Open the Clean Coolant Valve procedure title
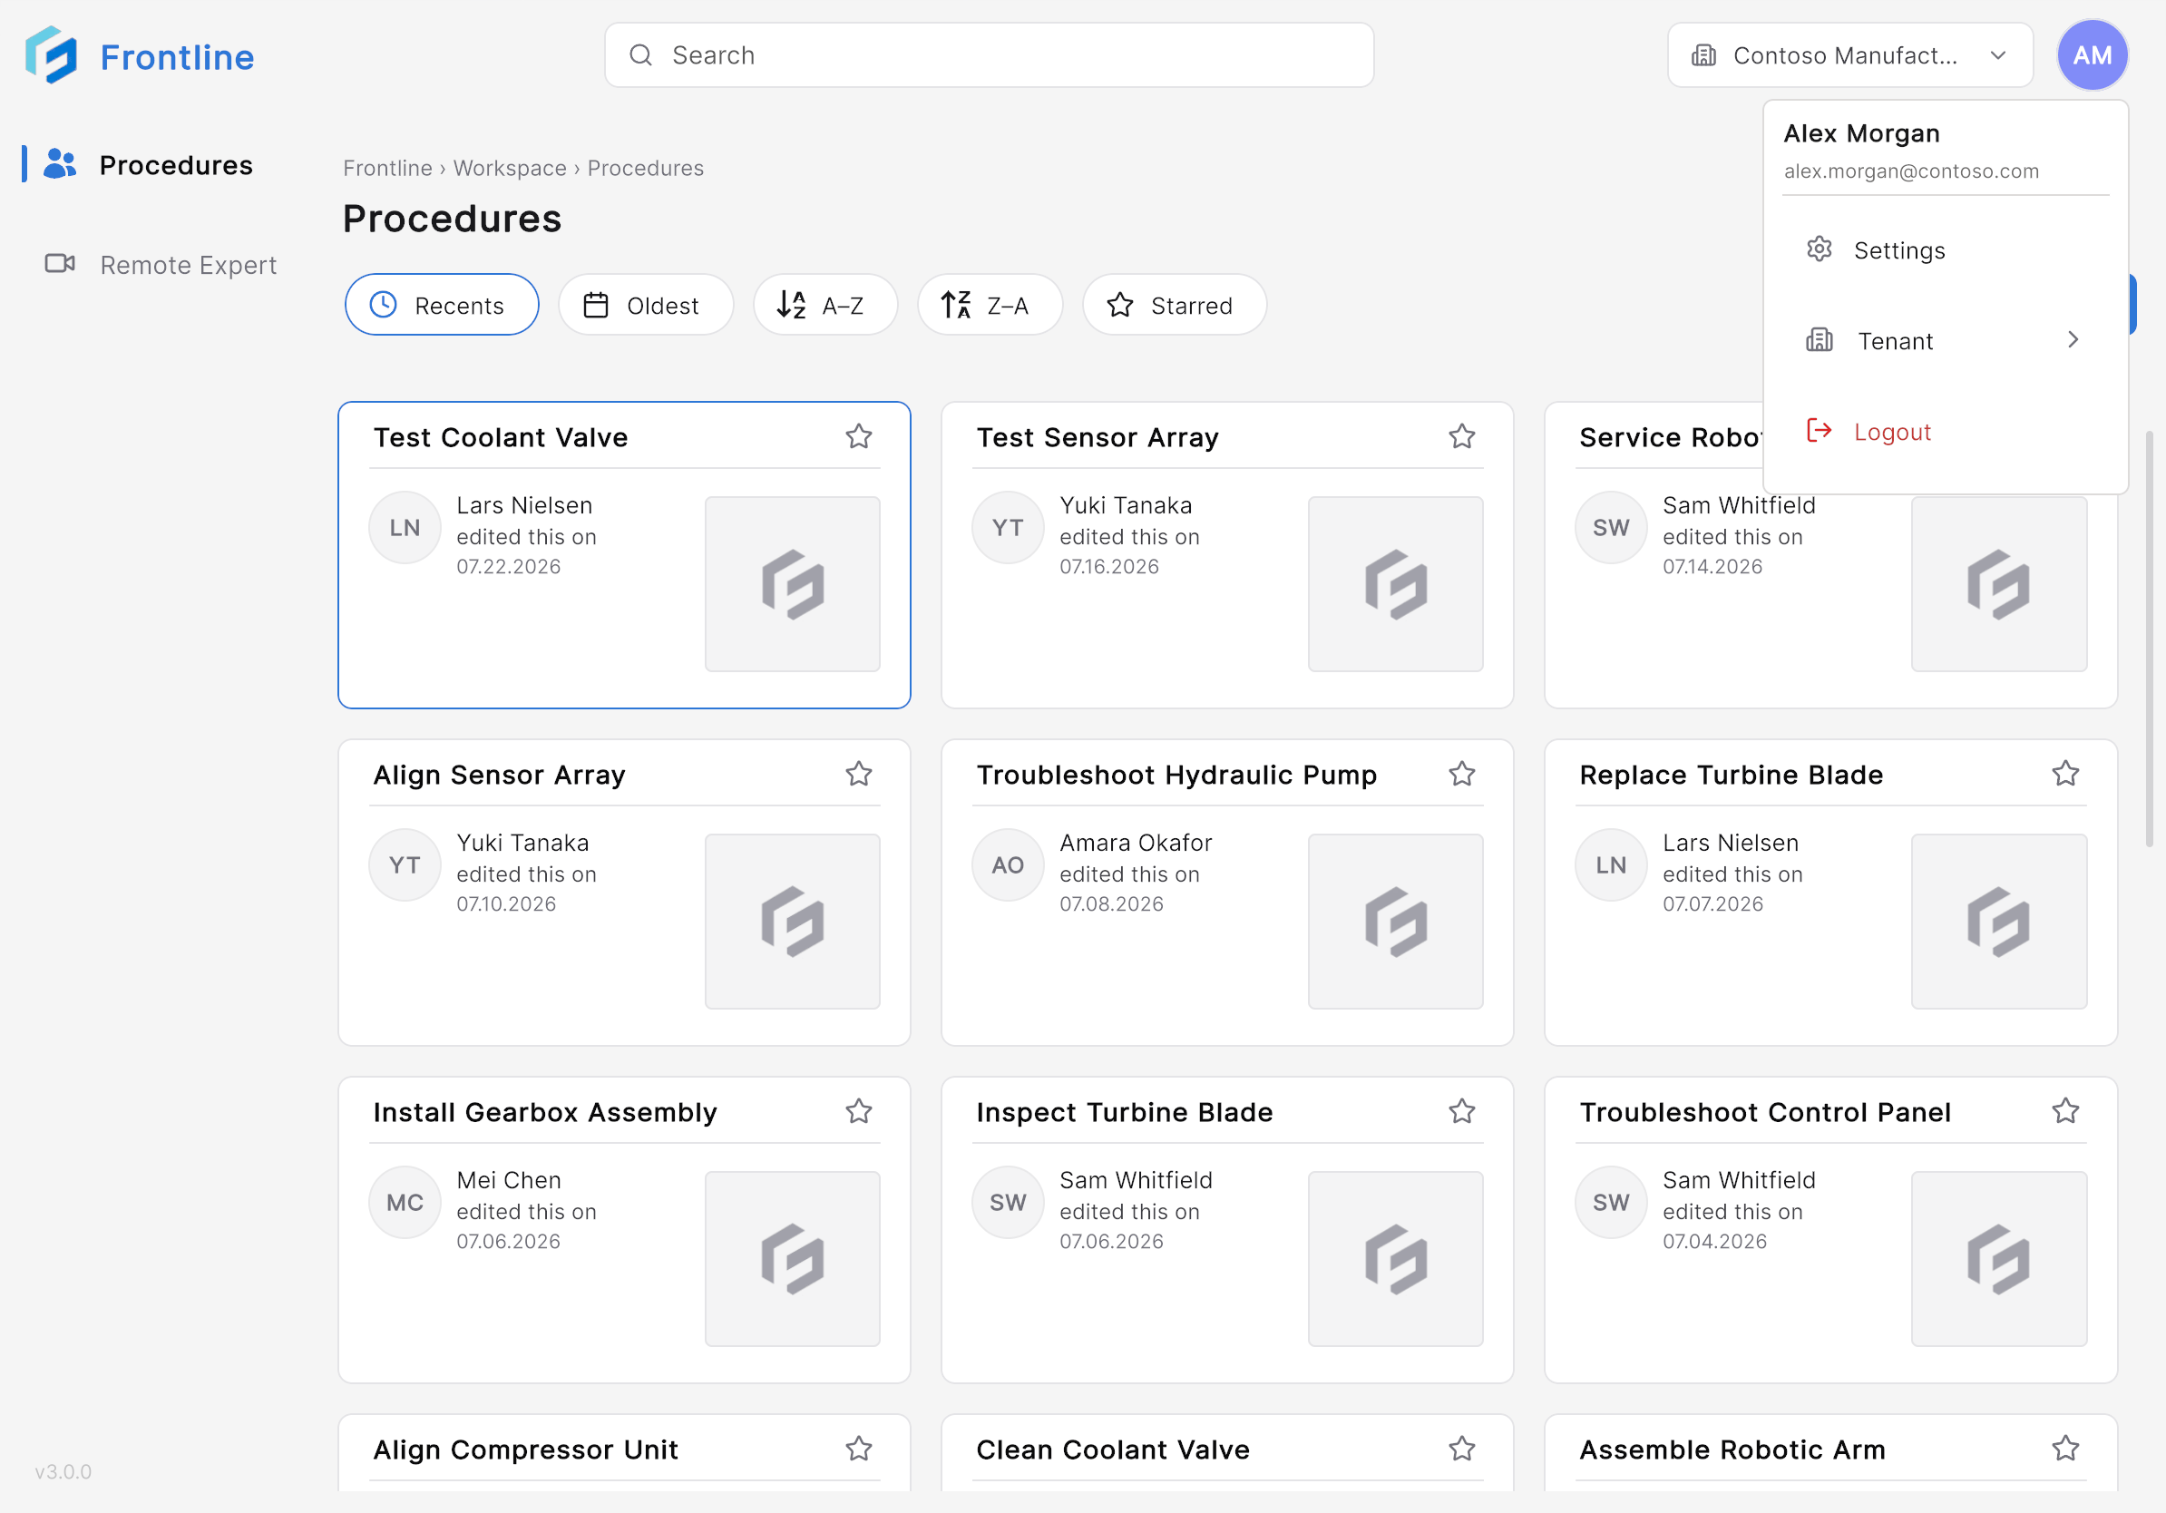2166x1513 pixels. tap(1112, 1450)
